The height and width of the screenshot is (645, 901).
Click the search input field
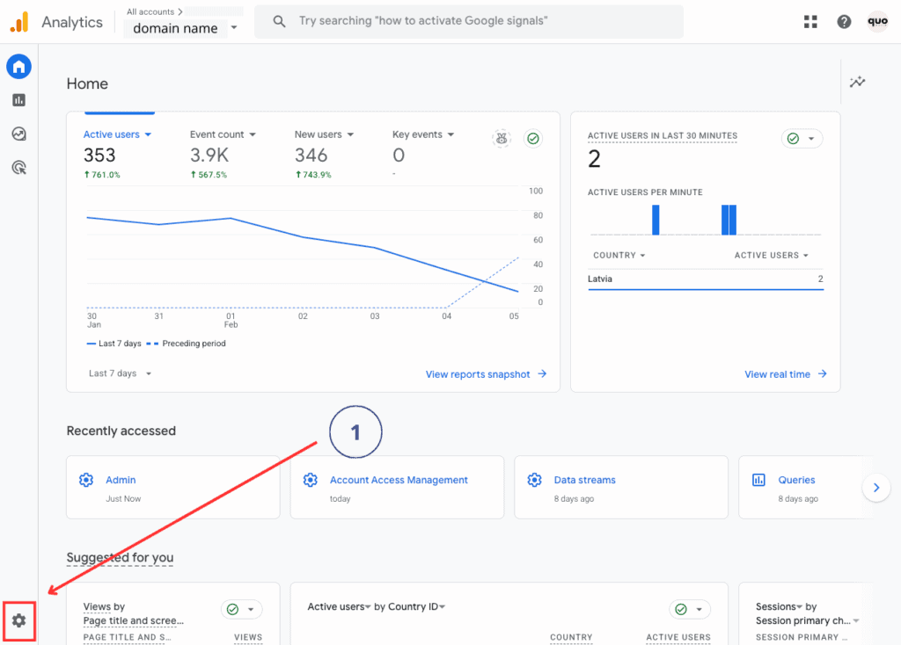click(x=469, y=22)
